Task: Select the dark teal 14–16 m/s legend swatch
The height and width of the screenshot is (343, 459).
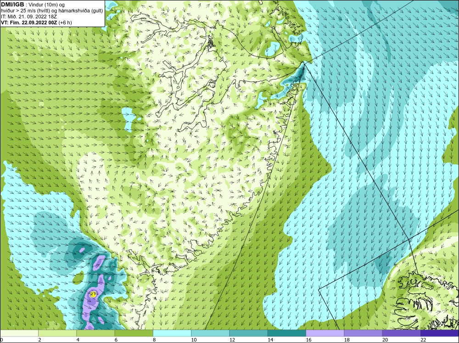Action: click(287, 333)
